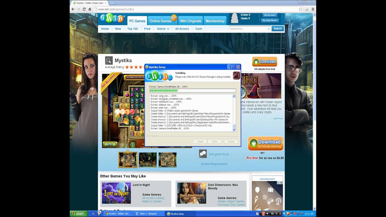Screen dimensions: 386x217
Task: Select the Free menu item
Action: [147, 29]
